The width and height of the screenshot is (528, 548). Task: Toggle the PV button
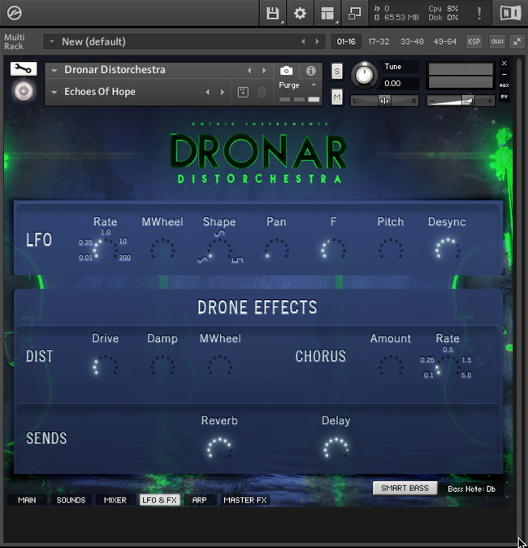click(x=504, y=97)
